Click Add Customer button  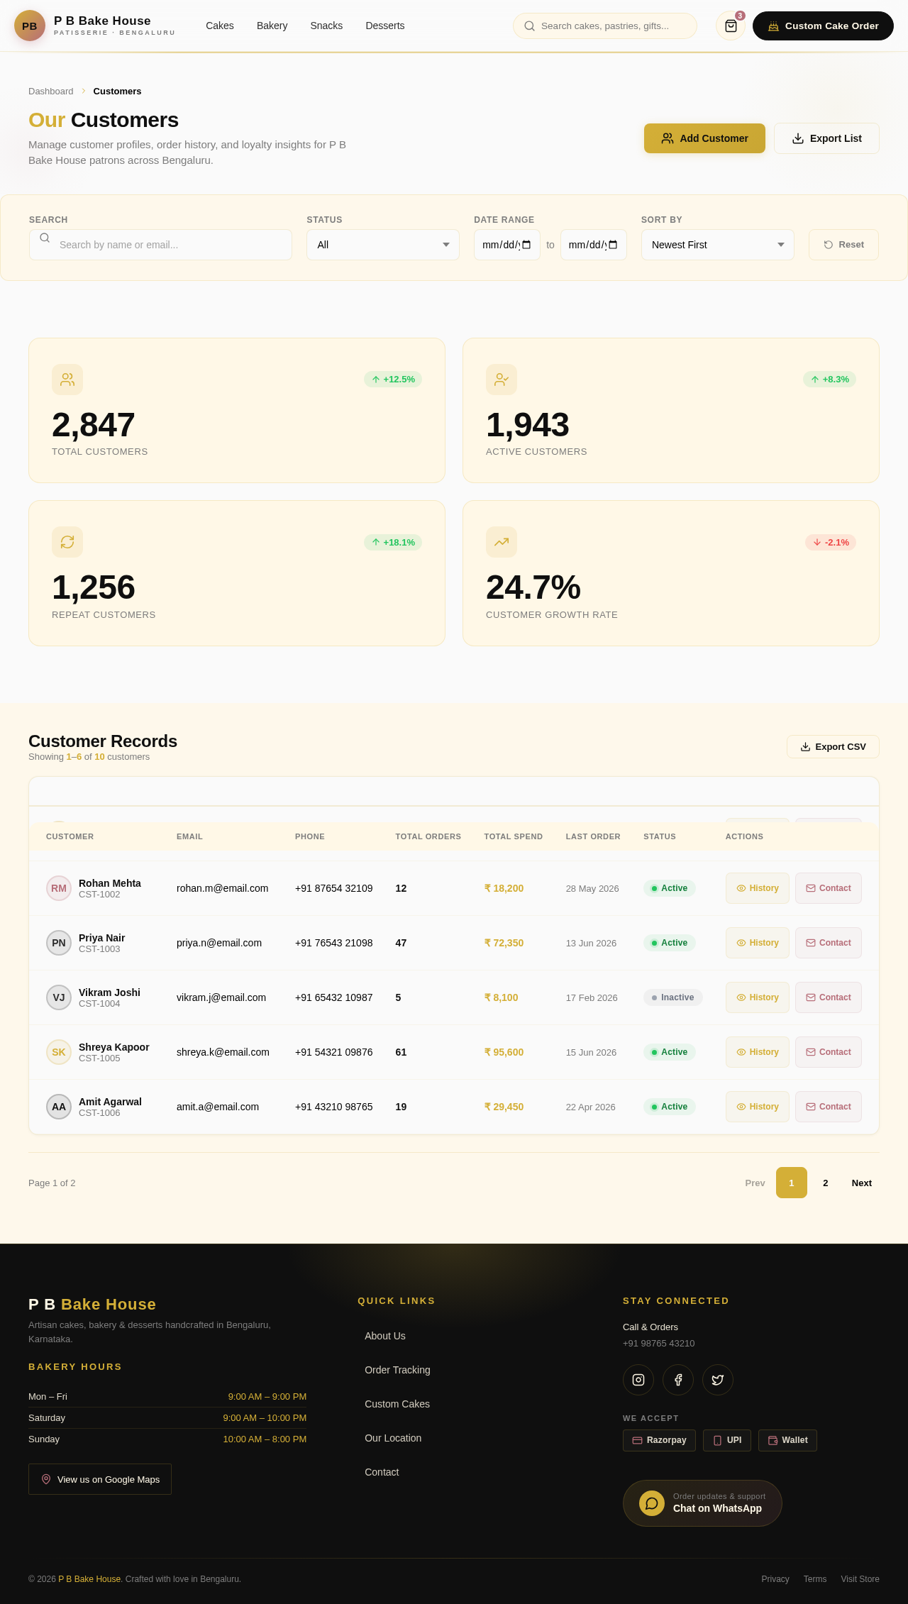pos(704,138)
